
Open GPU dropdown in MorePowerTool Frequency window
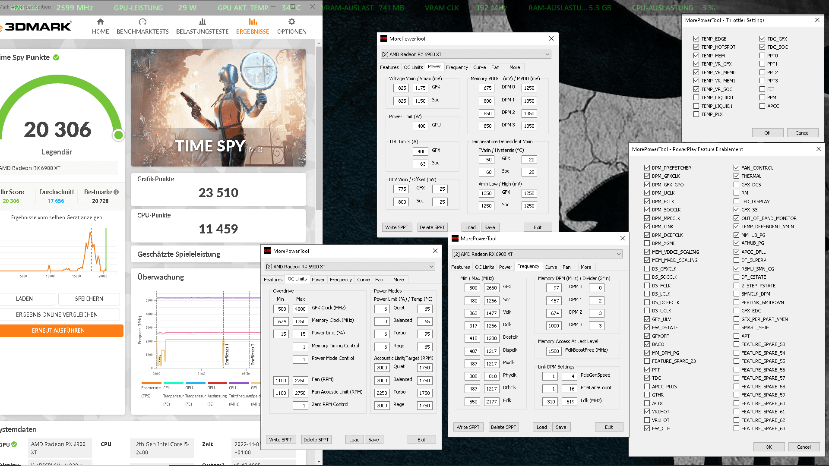tap(537, 254)
